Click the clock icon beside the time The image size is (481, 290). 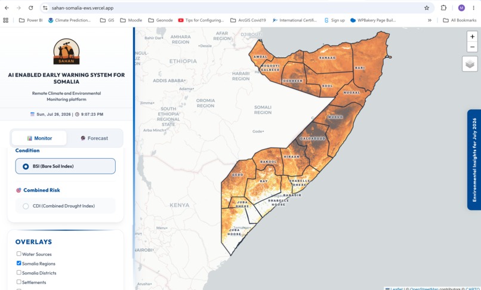78,114
